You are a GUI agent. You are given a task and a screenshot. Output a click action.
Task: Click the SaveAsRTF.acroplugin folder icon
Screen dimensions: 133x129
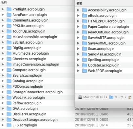(85, 38)
